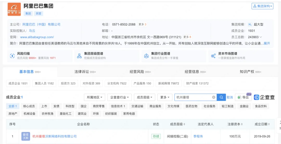Select 财产线索 131372 sub-tab
The image size is (281, 144).
(197, 83)
